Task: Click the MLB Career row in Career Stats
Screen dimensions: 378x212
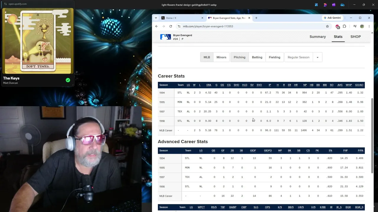Action: pyautogui.click(x=261, y=130)
